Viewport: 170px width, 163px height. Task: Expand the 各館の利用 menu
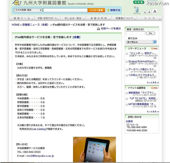click(x=99, y=18)
